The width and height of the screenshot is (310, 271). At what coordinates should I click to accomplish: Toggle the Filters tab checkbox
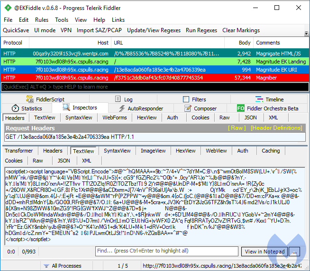186,99
